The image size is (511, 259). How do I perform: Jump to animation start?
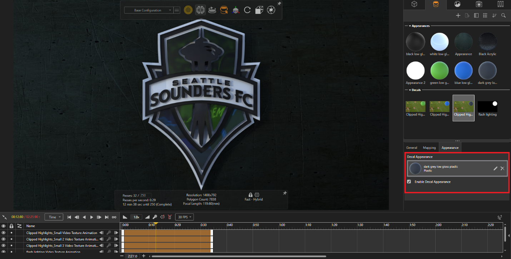[x=69, y=217]
